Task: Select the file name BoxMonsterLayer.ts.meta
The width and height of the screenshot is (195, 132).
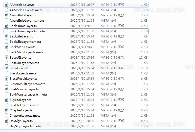Action: click(28, 95)
